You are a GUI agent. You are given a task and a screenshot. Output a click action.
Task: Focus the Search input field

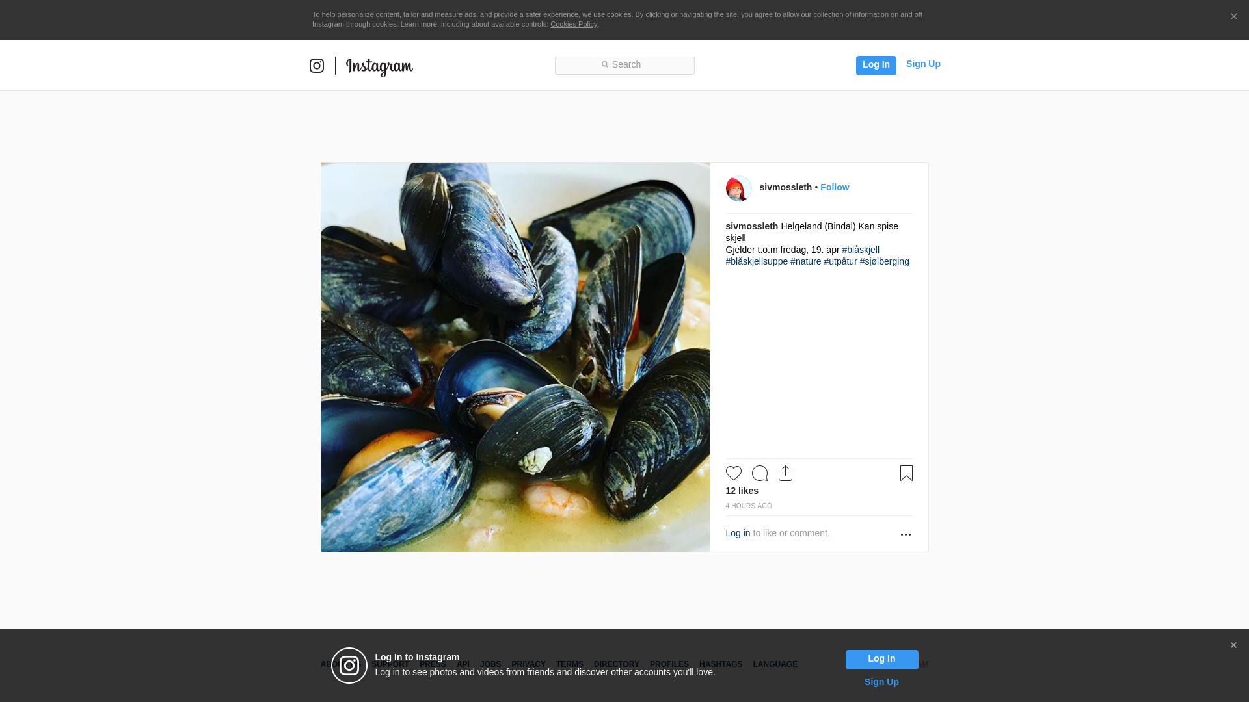click(624, 65)
